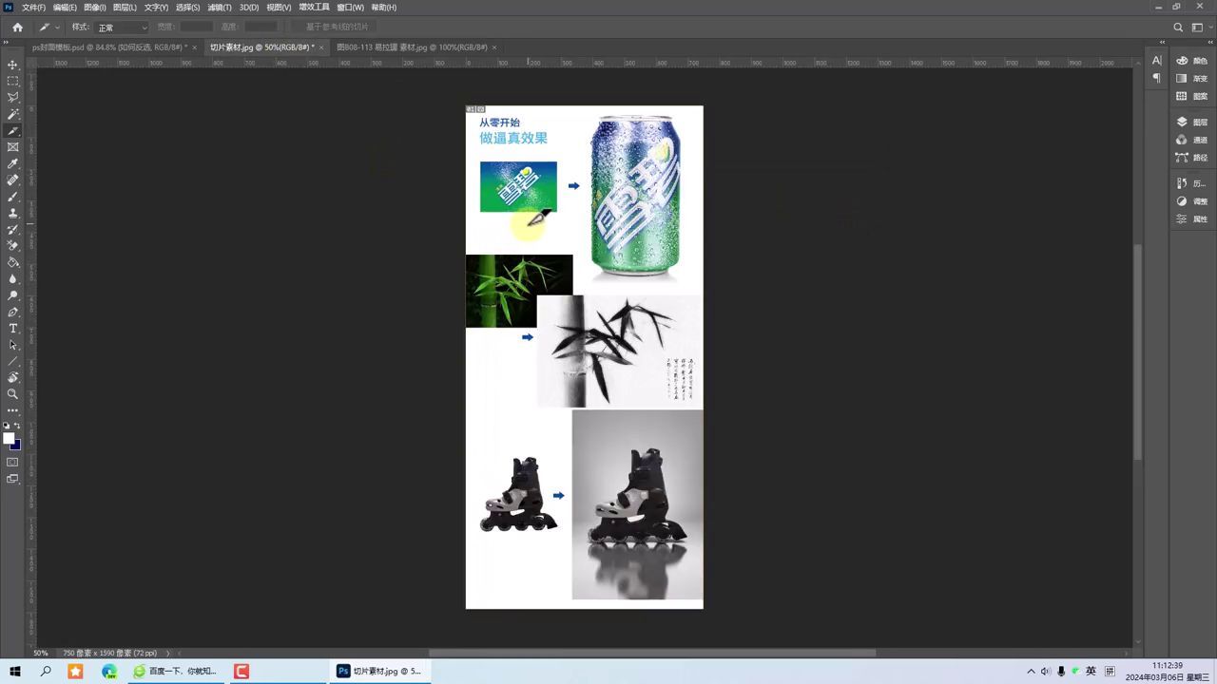Image resolution: width=1217 pixels, height=684 pixels.
Task: Select the Slice tool in toolbox
Action: pos(13,130)
